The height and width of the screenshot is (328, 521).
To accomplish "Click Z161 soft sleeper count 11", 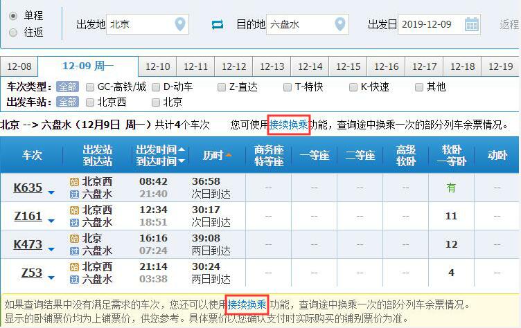I will tap(451, 216).
